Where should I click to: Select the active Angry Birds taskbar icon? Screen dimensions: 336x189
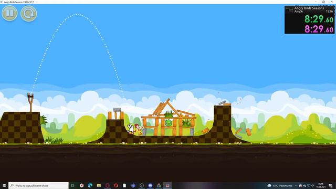tap(167, 185)
